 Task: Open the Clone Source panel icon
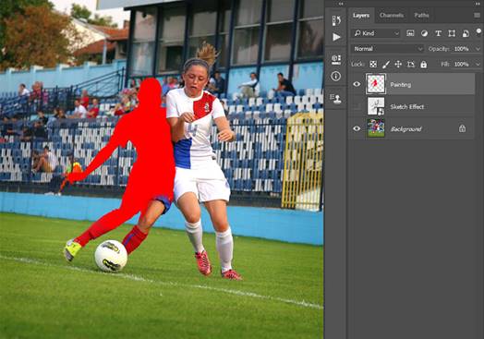[335, 99]
